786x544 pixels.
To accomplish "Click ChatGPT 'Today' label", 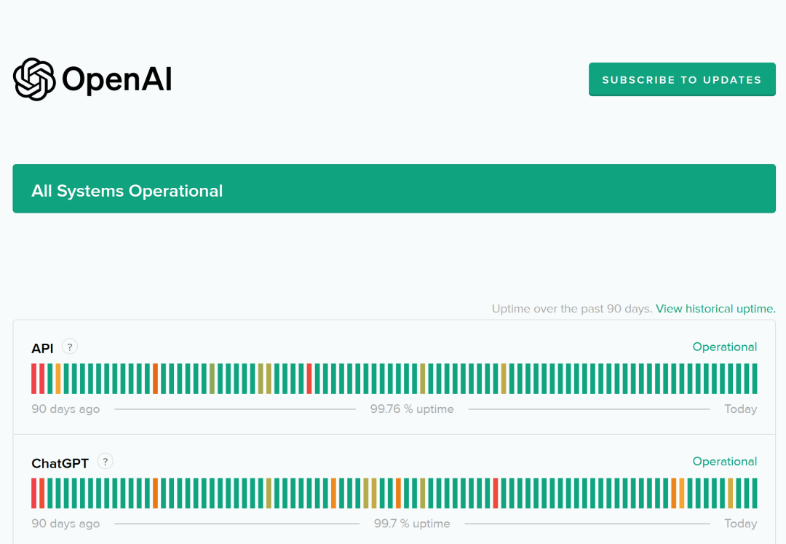I will [x=740, y=524].
